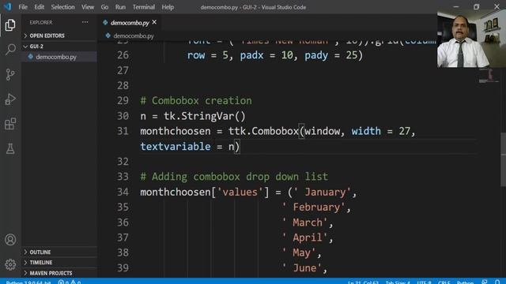Click the CRLF line ending status item
The width and height of the screenshot is (506, 284).
(x=444, y=282)
